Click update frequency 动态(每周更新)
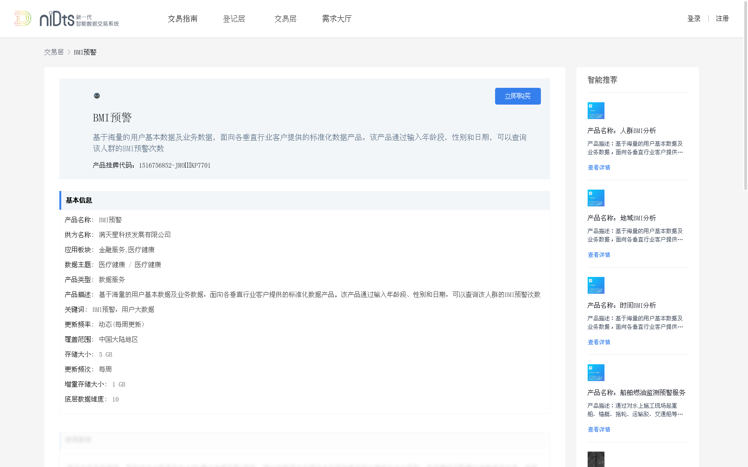Viewport: 748px width, 467px height. 122,325
